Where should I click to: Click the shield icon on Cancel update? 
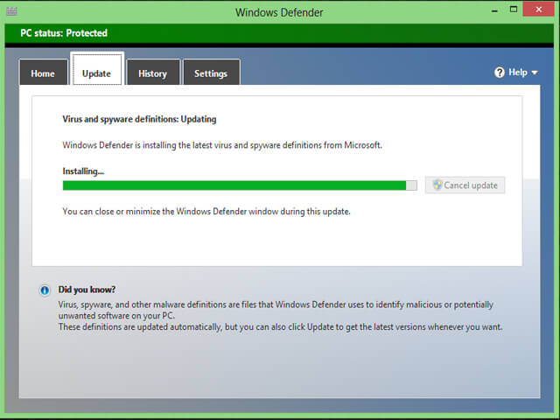point(437,185)
